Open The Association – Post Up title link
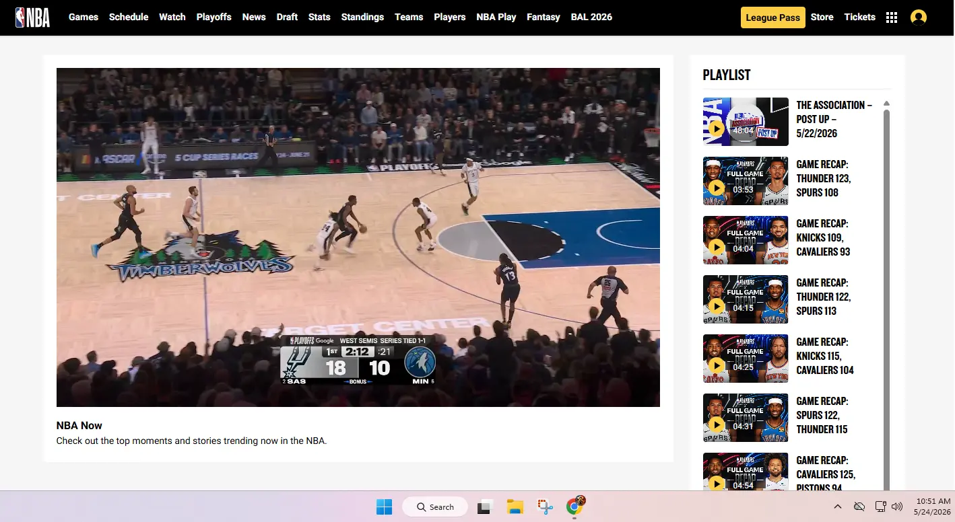 tap(834, 119)
